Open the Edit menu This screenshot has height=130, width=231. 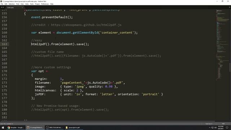click(x=6, y=4)
